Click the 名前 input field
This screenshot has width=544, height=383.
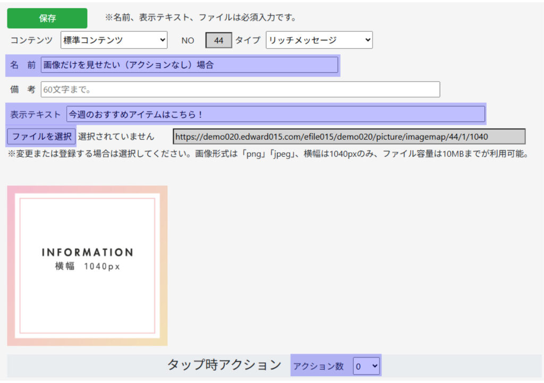coord(190,65)
